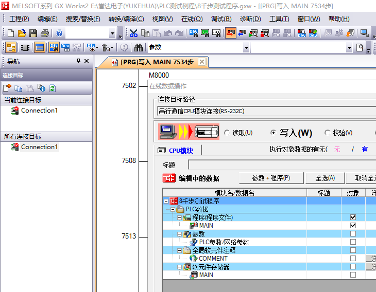Click the 连接目标路径 path field
Image resolution: width=376 pixels, height=292 pixels.
point(267,111)
